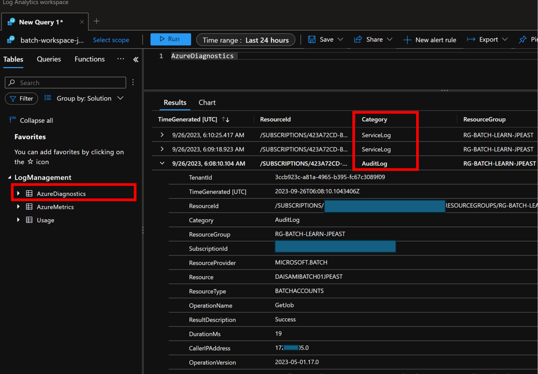Switch to the Chart tab
The width and height of the screenshot is (538, 374).
[207, 102]
